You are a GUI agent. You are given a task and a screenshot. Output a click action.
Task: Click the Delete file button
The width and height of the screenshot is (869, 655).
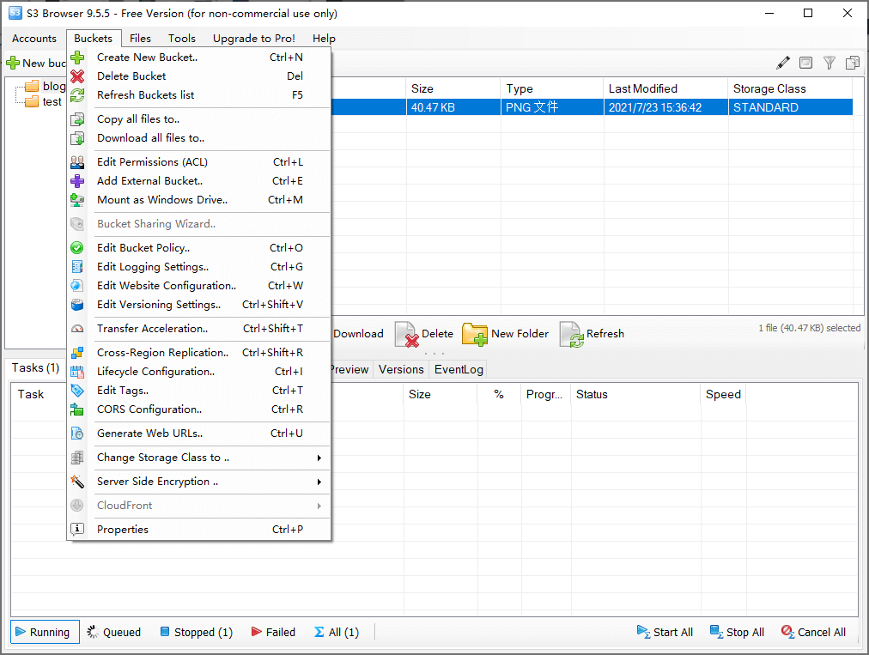pos(424,334)
